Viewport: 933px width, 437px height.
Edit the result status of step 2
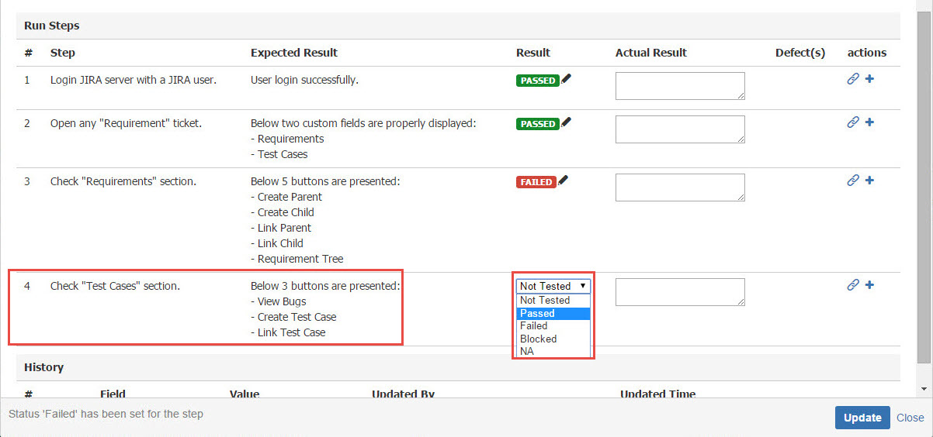tap(566, 122)
